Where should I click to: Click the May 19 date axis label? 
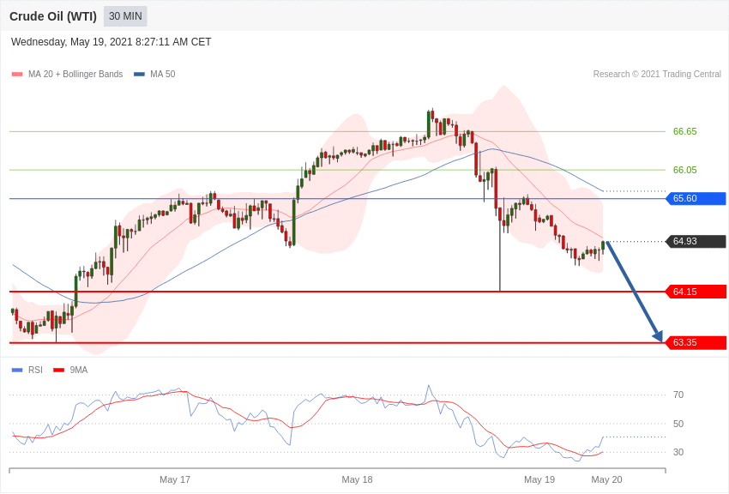point(539,479)
